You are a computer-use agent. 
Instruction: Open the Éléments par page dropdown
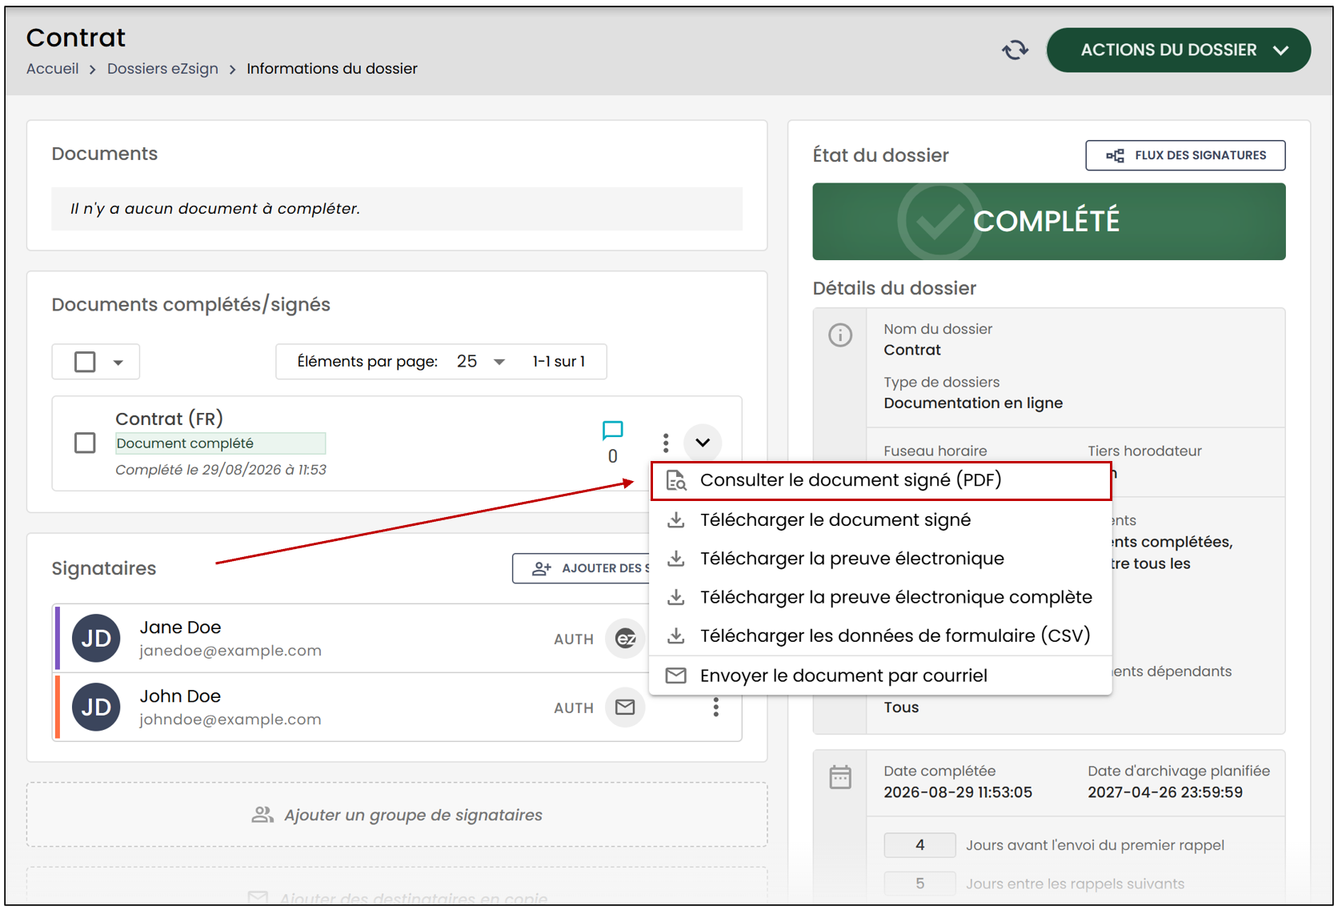(x=481, y=362)
